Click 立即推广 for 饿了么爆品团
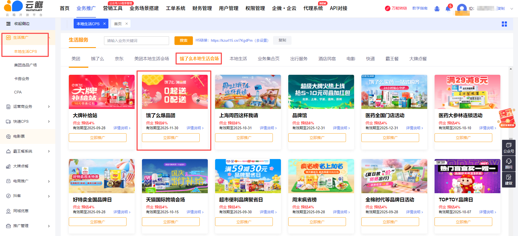 pyautogui.click(x=171, y=138)
